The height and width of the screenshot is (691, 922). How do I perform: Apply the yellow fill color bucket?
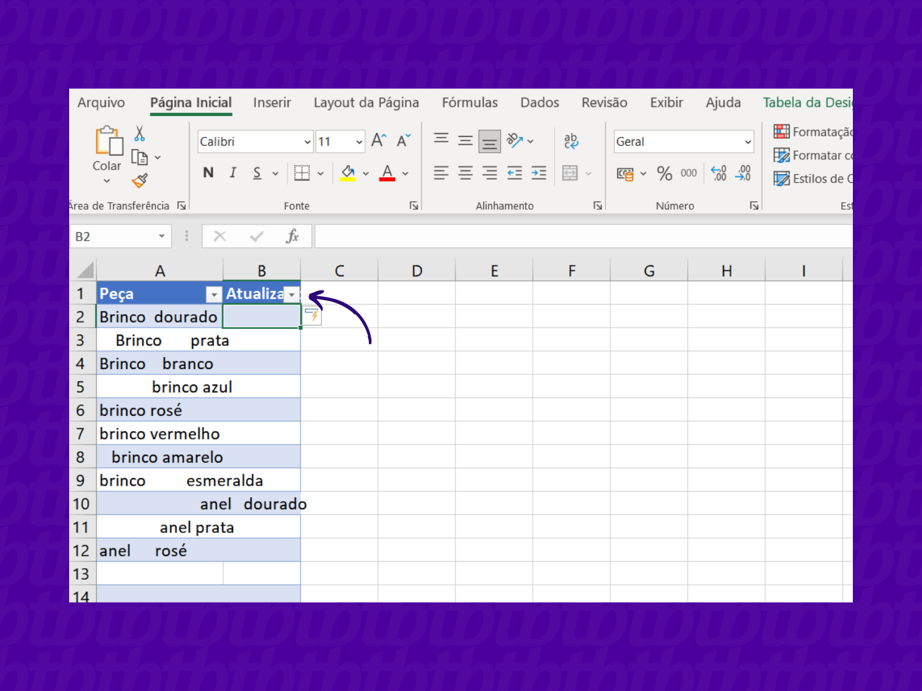[348, 173]
